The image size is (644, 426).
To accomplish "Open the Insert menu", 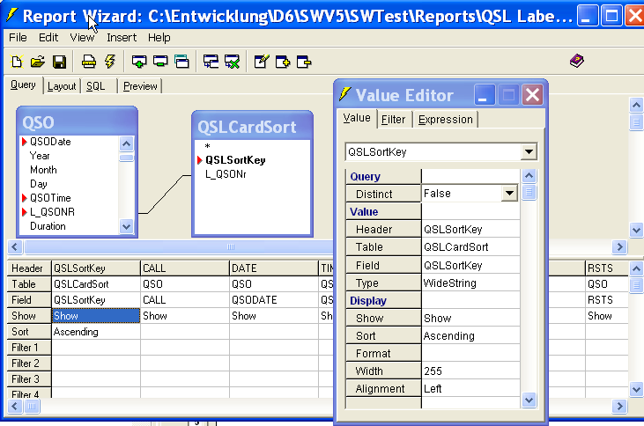I will [122, 38].
